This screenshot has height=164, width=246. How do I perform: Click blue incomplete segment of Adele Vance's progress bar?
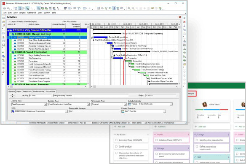(211, 110)
